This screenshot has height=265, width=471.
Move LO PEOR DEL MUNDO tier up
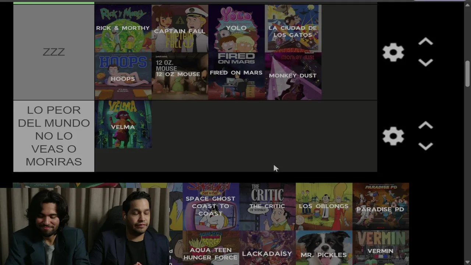click(425, 126)
